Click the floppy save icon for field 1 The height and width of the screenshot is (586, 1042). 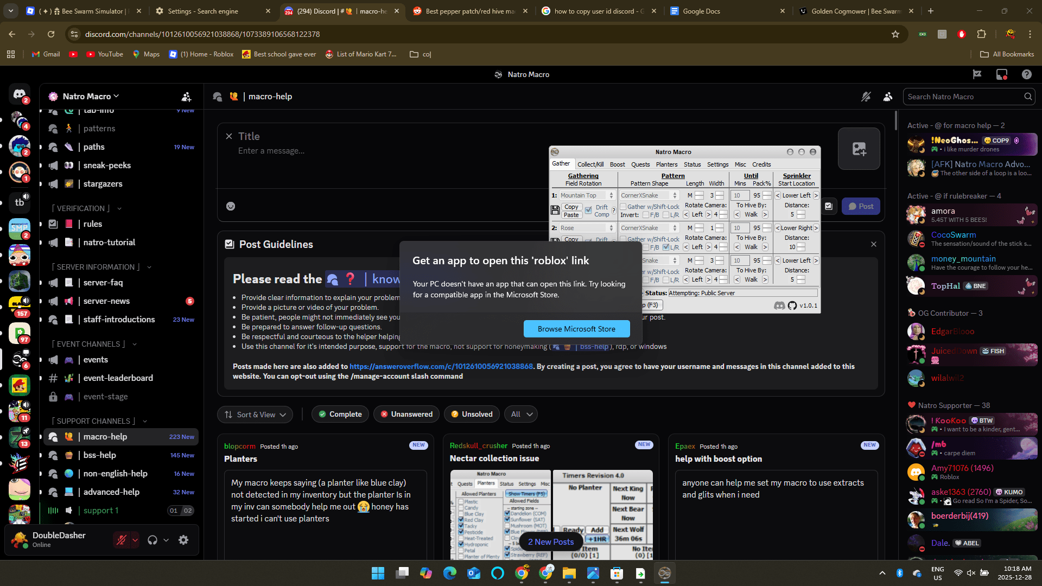[555, 211]
